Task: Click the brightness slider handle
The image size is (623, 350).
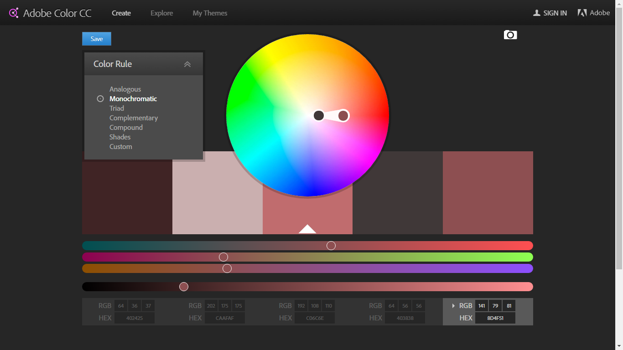Action: coord(184,287)
